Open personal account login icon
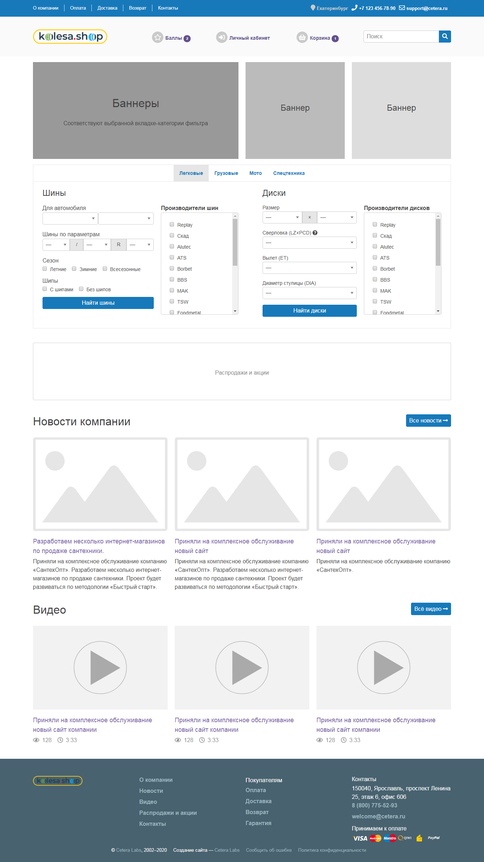This screenshot has width=484, height=862. [x=221, y=37]
